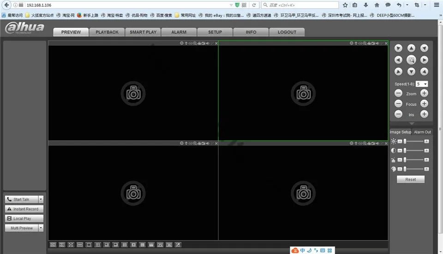Click the browser address bar

click(127, 5)
